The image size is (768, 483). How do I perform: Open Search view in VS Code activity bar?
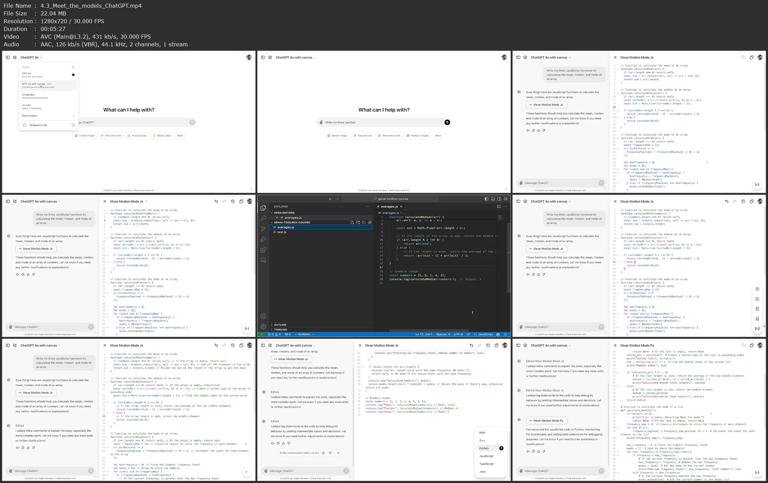(x=263, y=219)
